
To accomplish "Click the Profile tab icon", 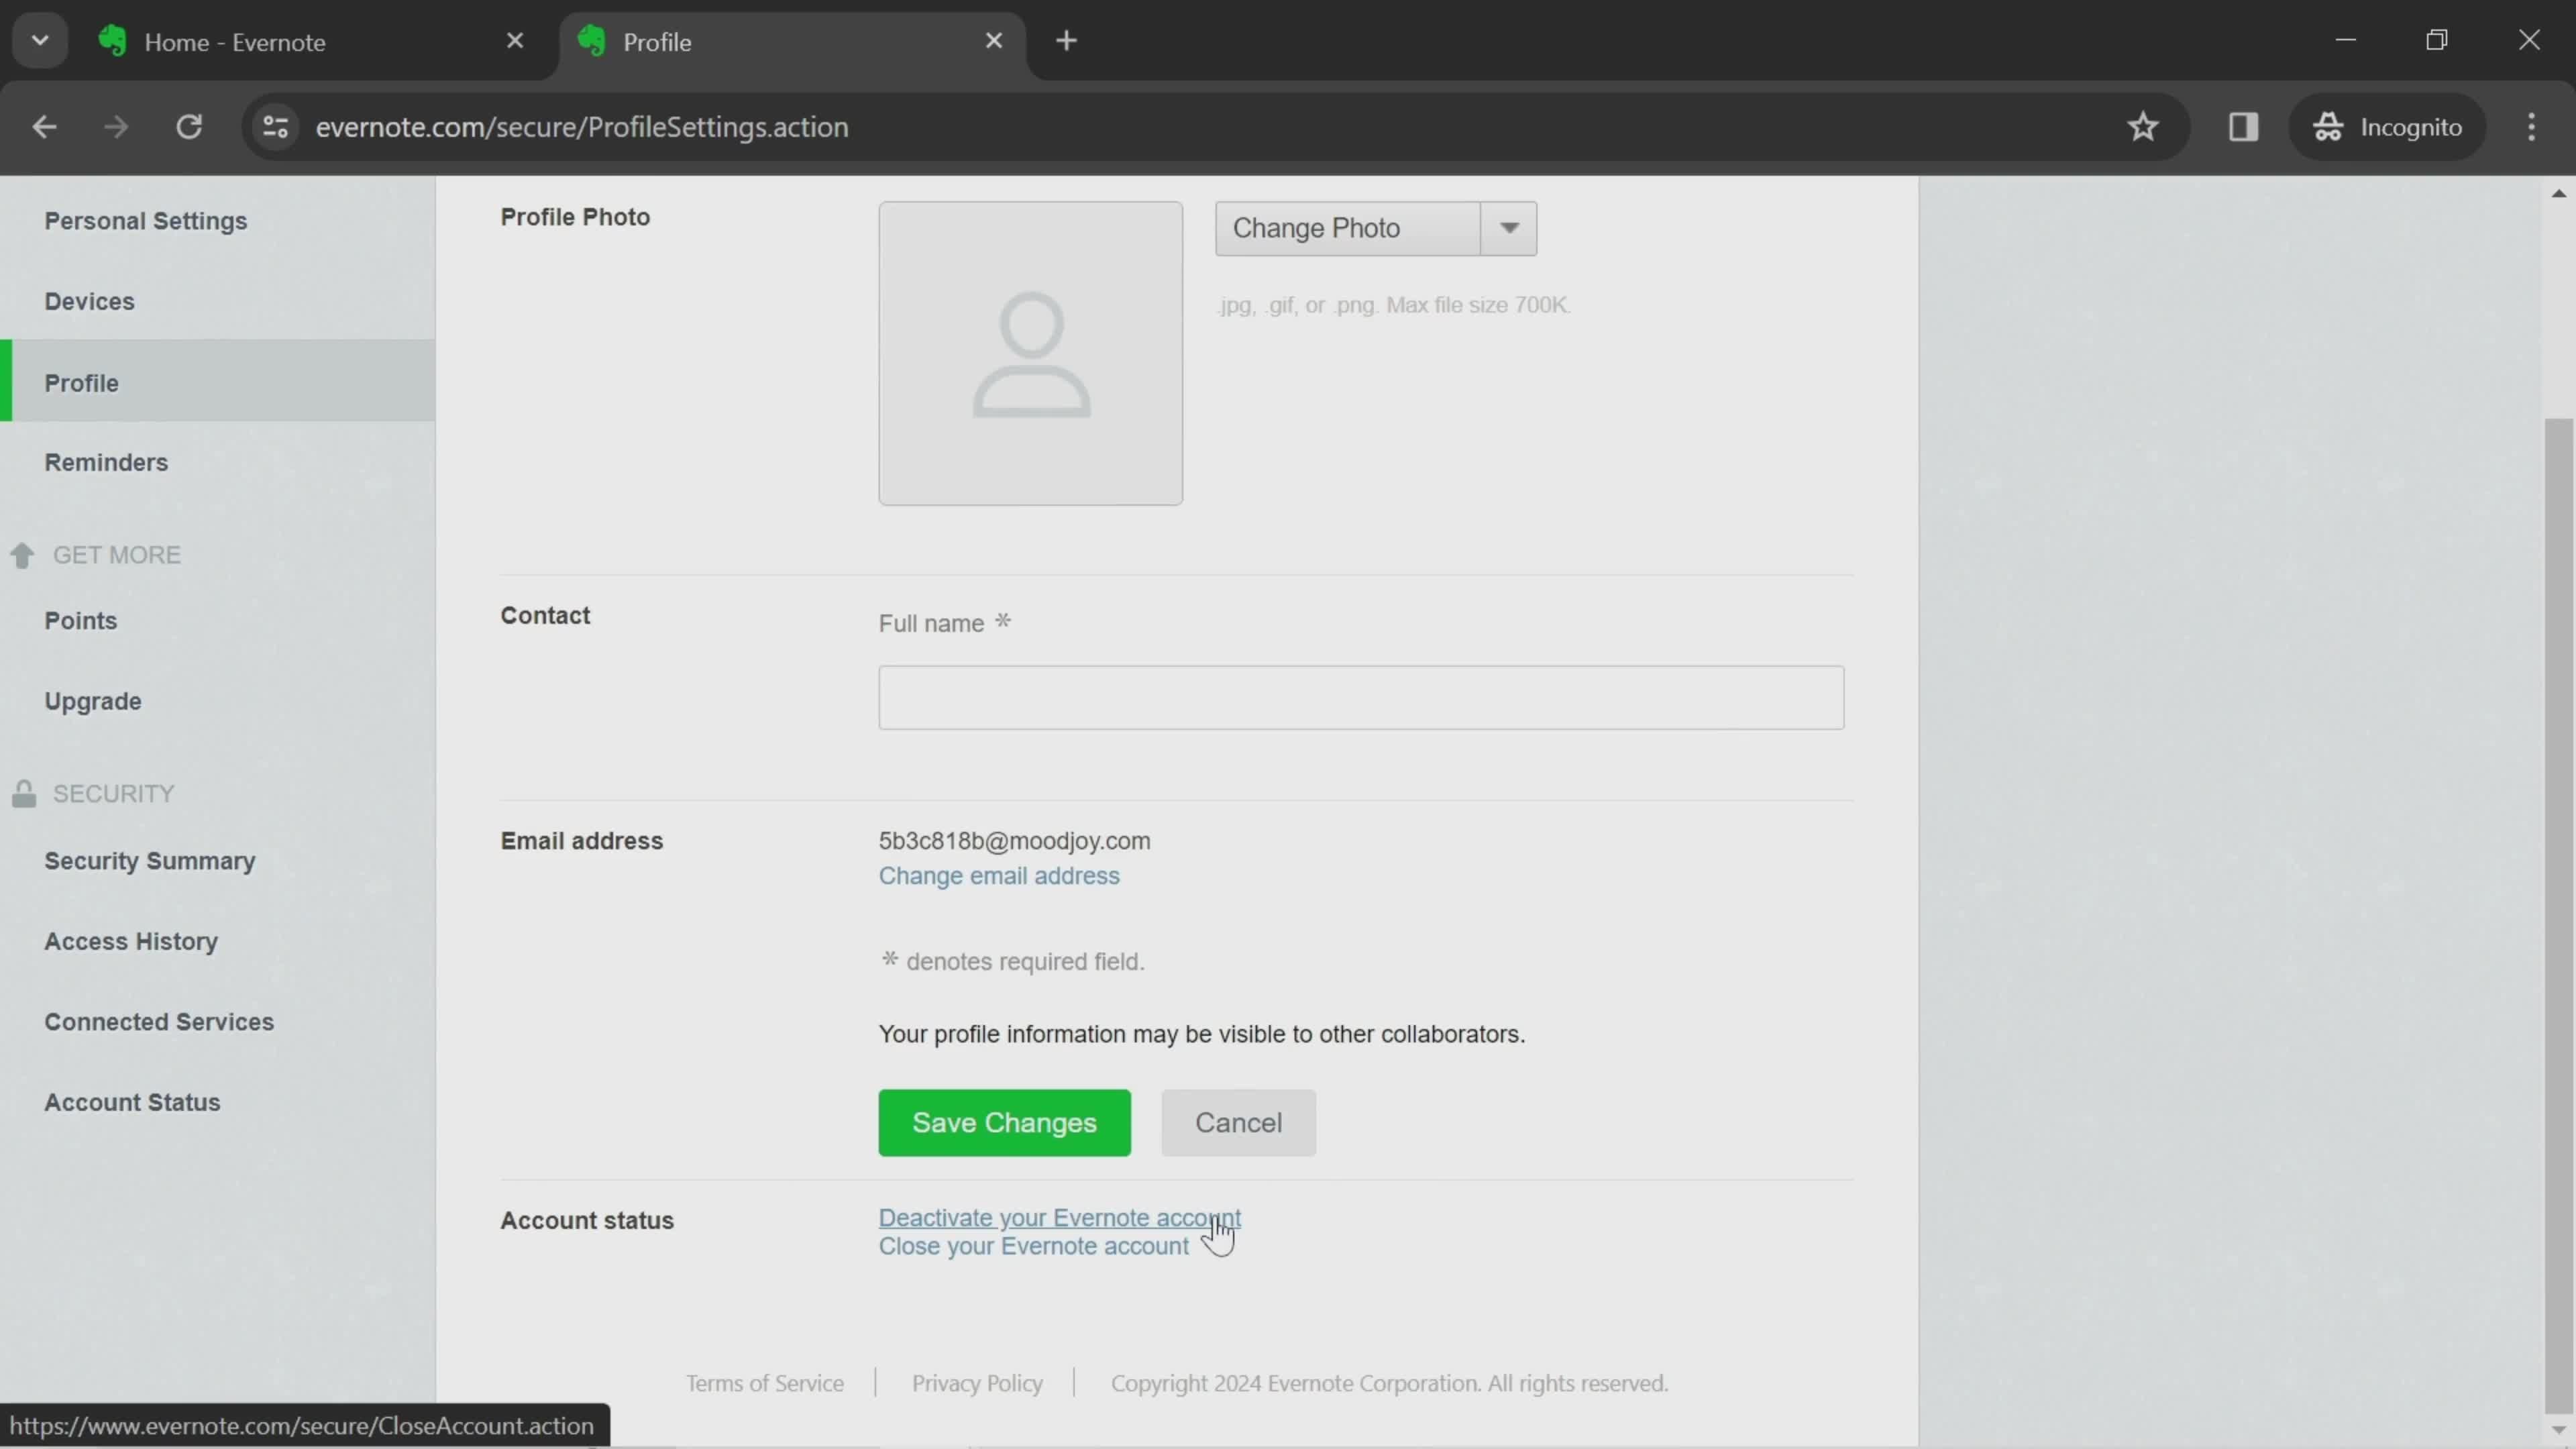I will pos(593,39).
